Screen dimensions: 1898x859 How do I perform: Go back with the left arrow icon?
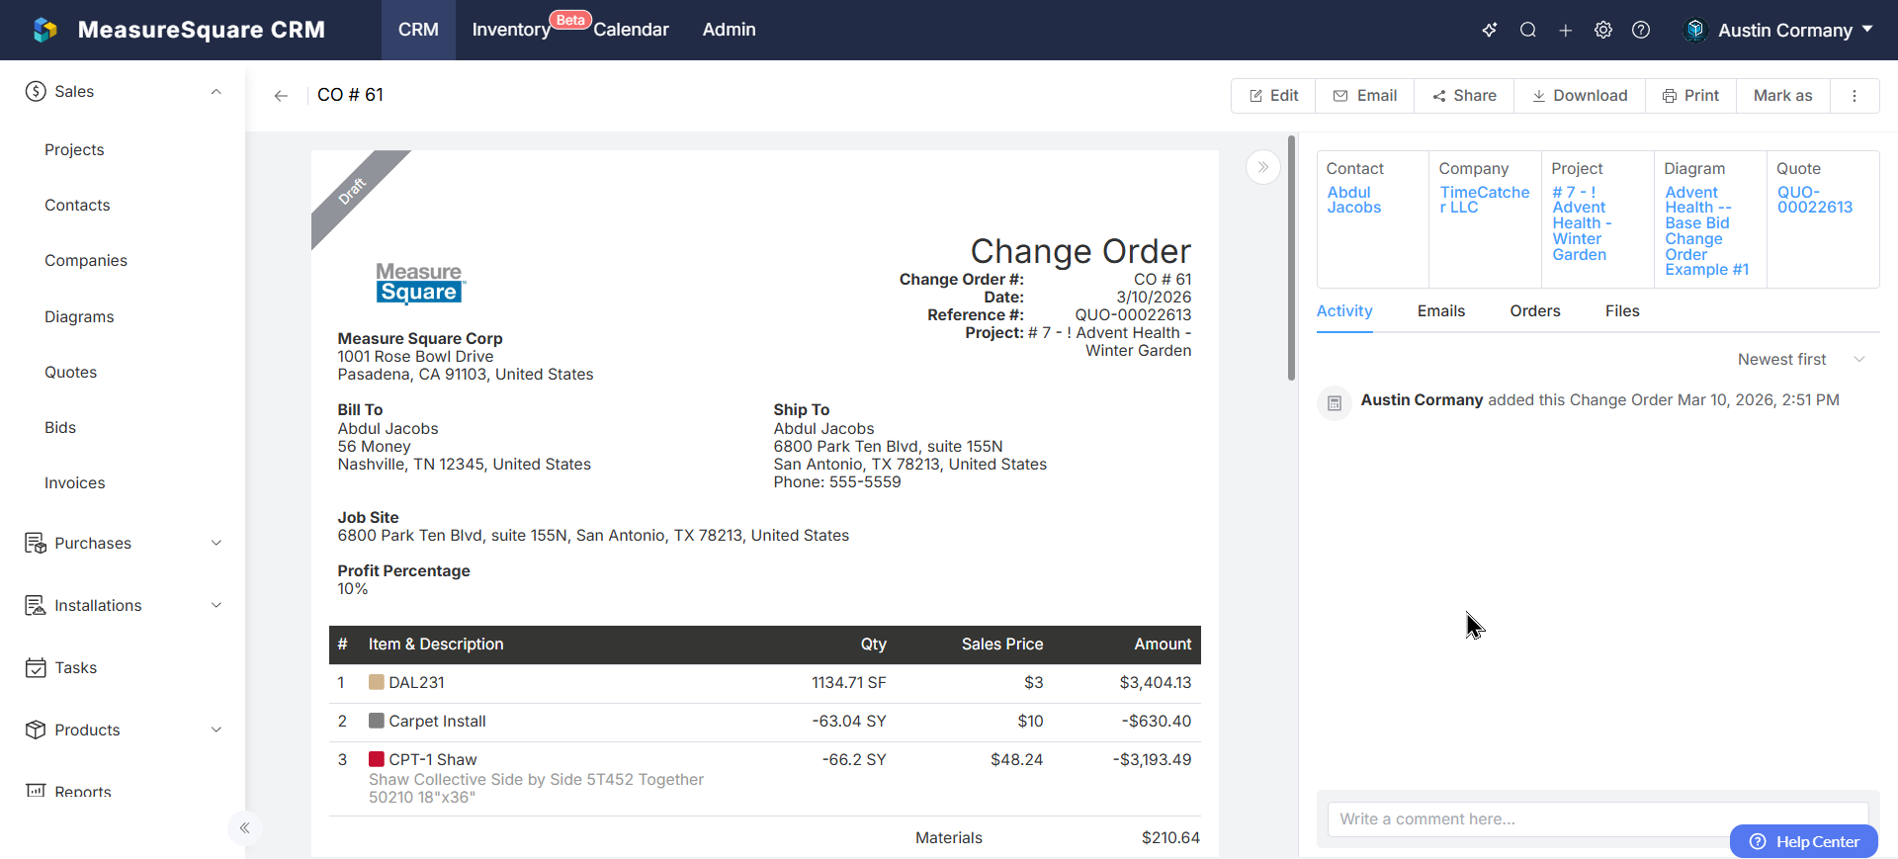coord(281,96)
